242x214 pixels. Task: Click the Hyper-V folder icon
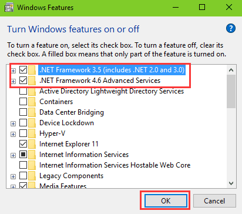tap(32, 133)
